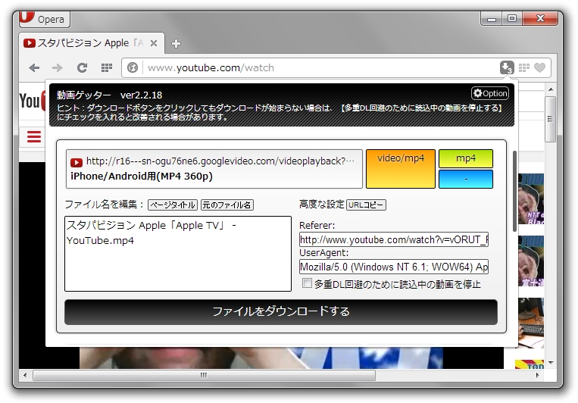This screenshot has width=578, height=403.
Task: Click the green mp4 badge
Action: click(466, 158)
